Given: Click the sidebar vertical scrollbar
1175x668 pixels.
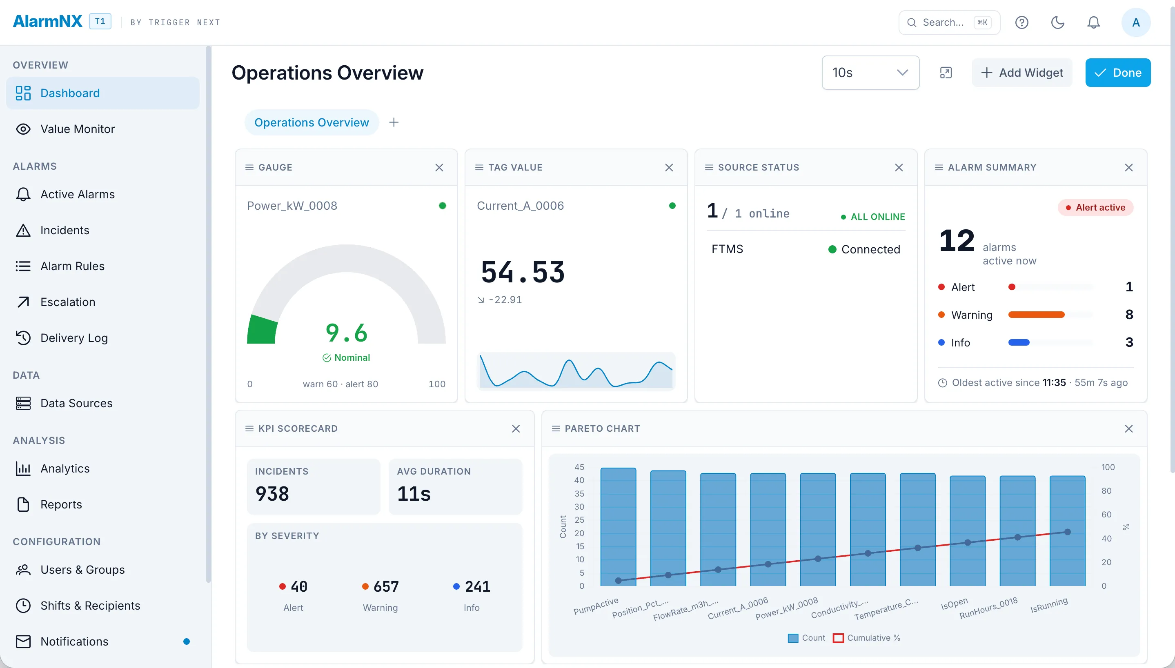Looking at the screenshot, I should click(208, 314).
